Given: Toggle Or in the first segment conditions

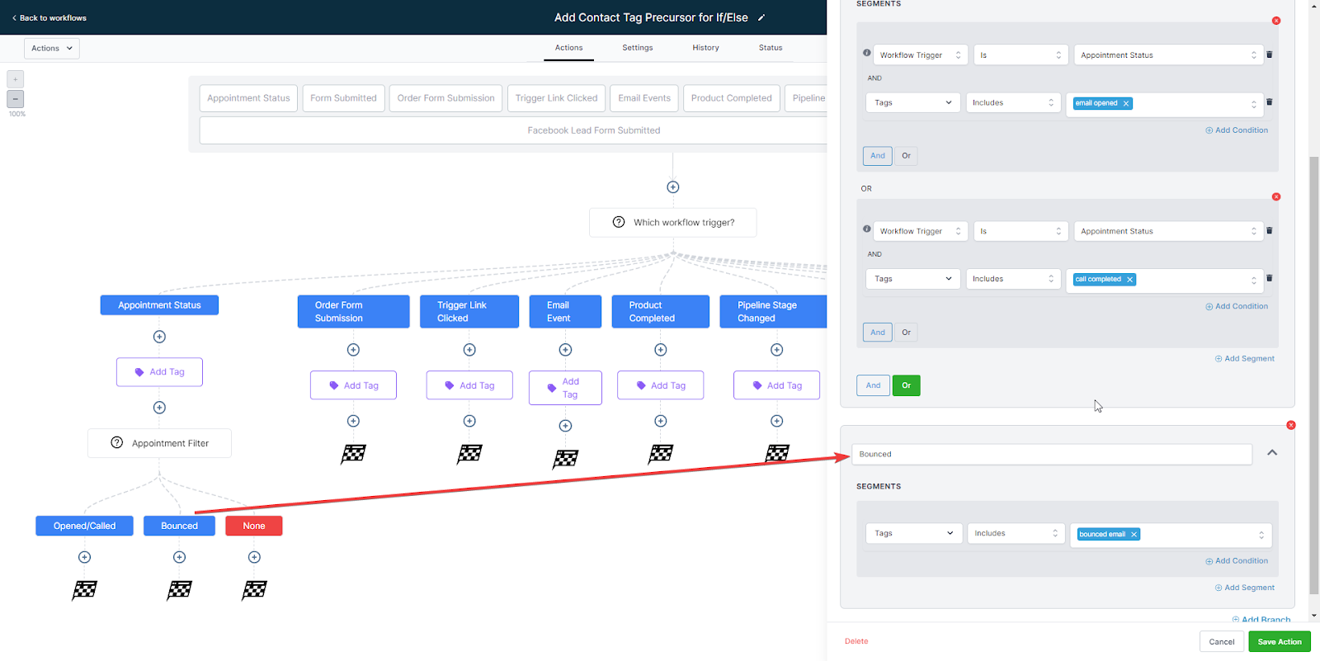Looking at the screenshot, I should (906, 156).
